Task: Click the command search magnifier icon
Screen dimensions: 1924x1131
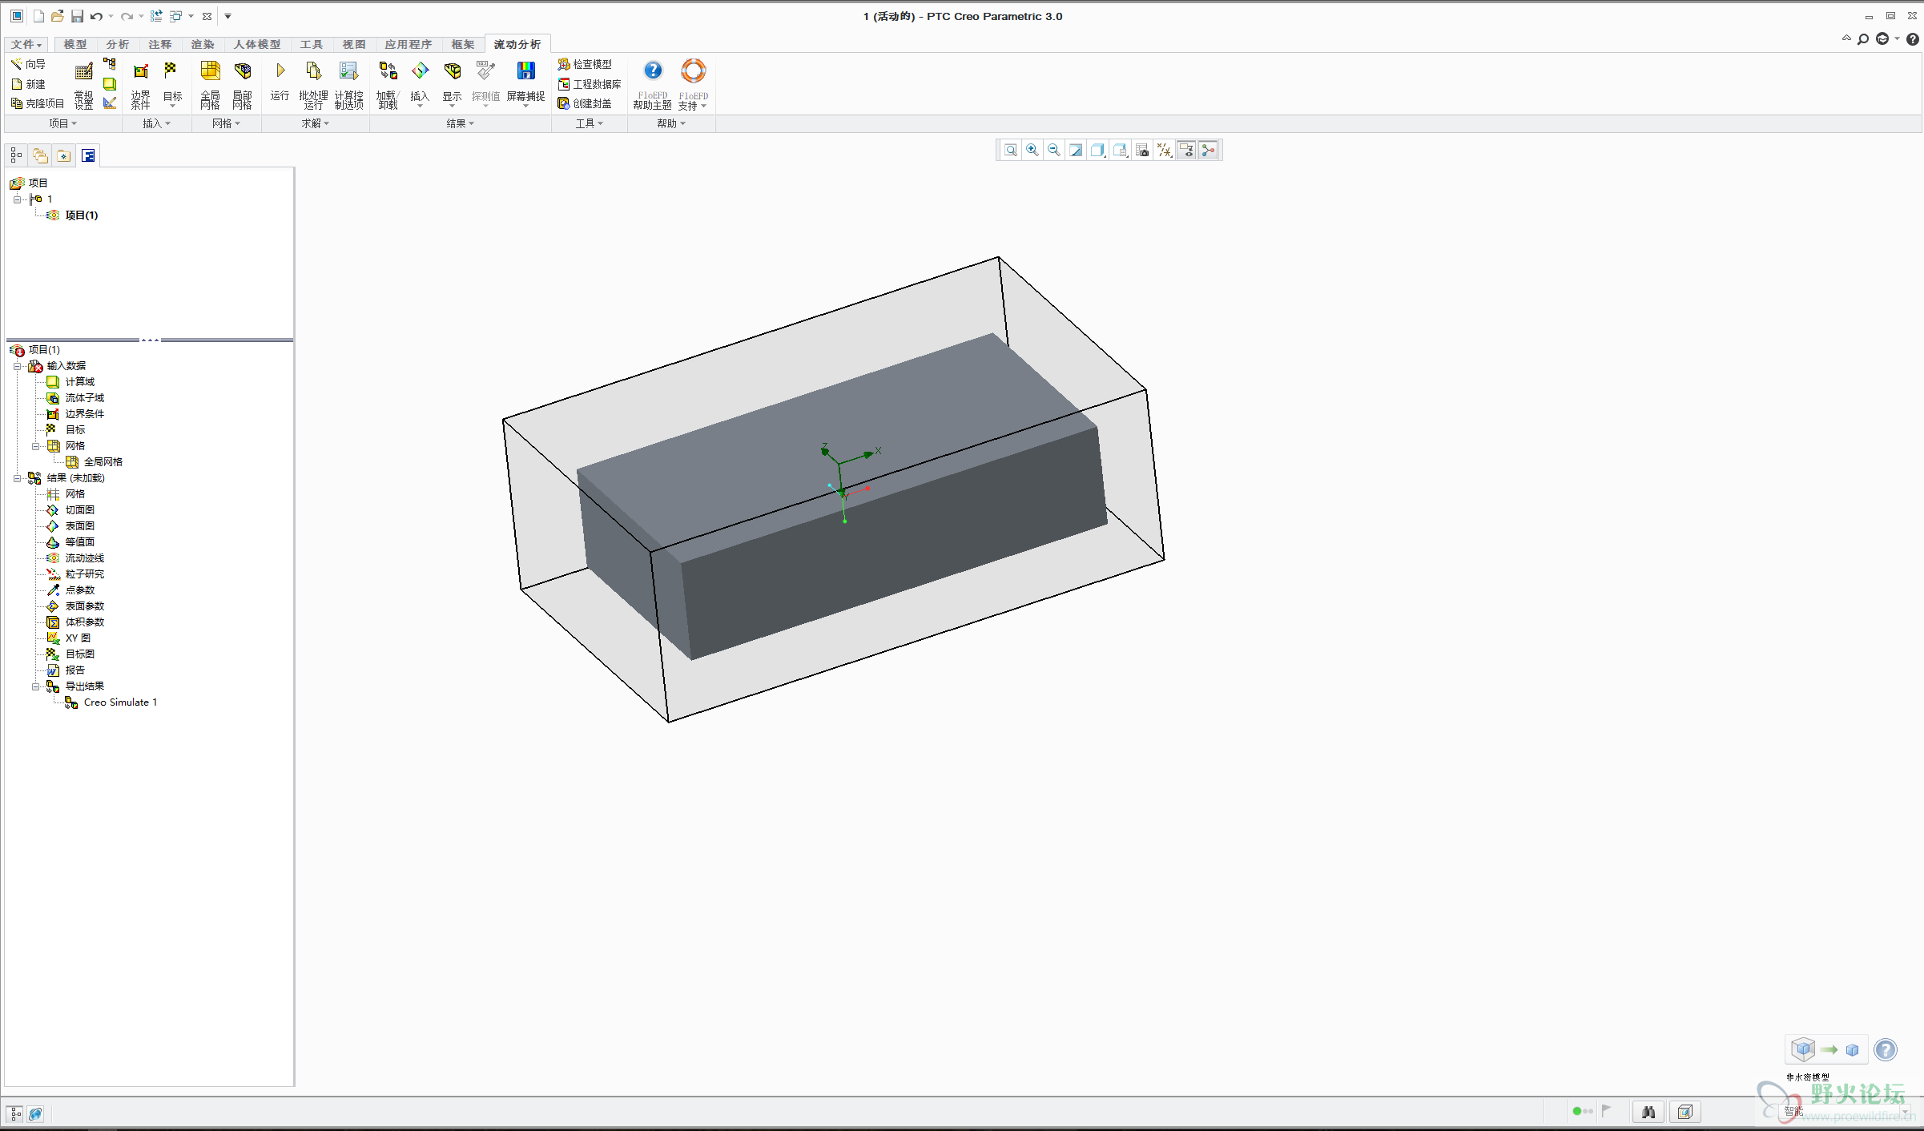Action: [1863, 39]
